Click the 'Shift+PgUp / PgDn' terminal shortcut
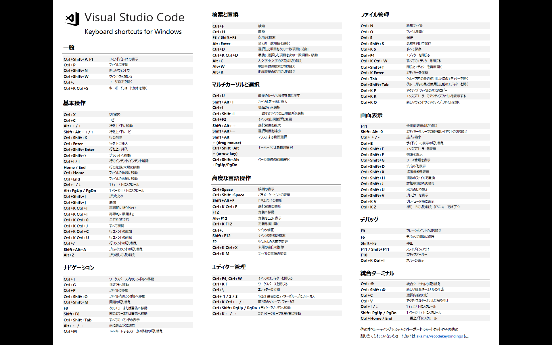Viewport: 552px width, 345px height. coord(379,313)
